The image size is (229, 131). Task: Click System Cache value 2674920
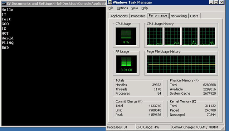click(209, 94)
